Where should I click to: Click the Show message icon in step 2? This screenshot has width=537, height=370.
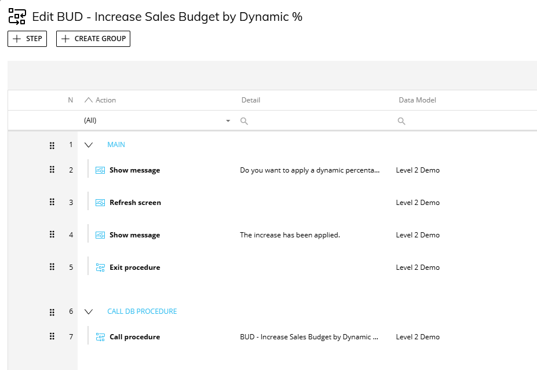click(x=100, y=170)
